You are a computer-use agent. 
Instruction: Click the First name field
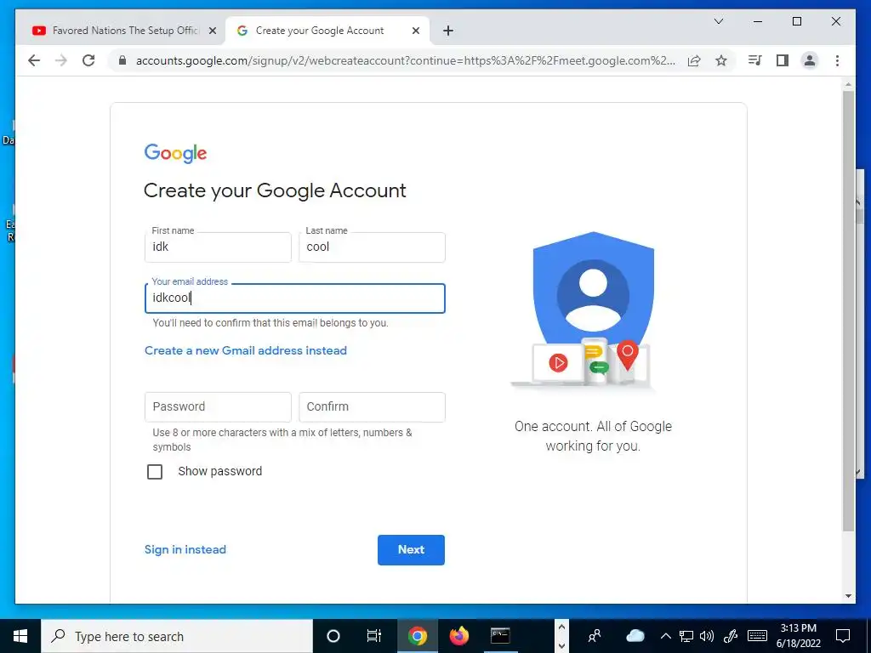click(x=218, y=247)
